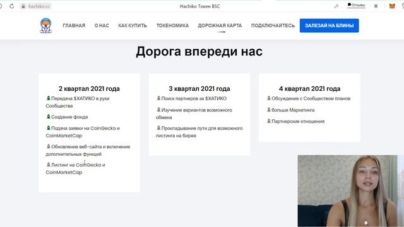
Task: Click the Hachiko Токен BSC page title
Action: tap(200, 6)
